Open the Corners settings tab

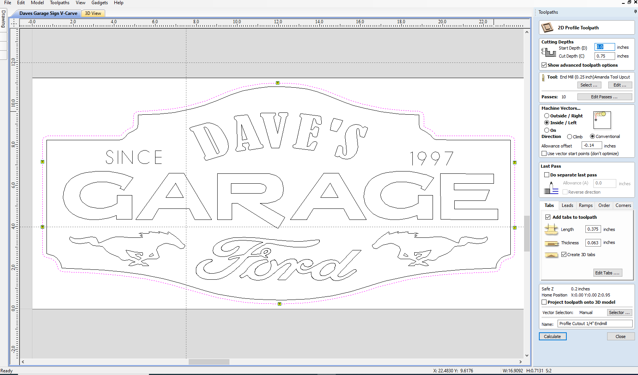coord(623,205)
